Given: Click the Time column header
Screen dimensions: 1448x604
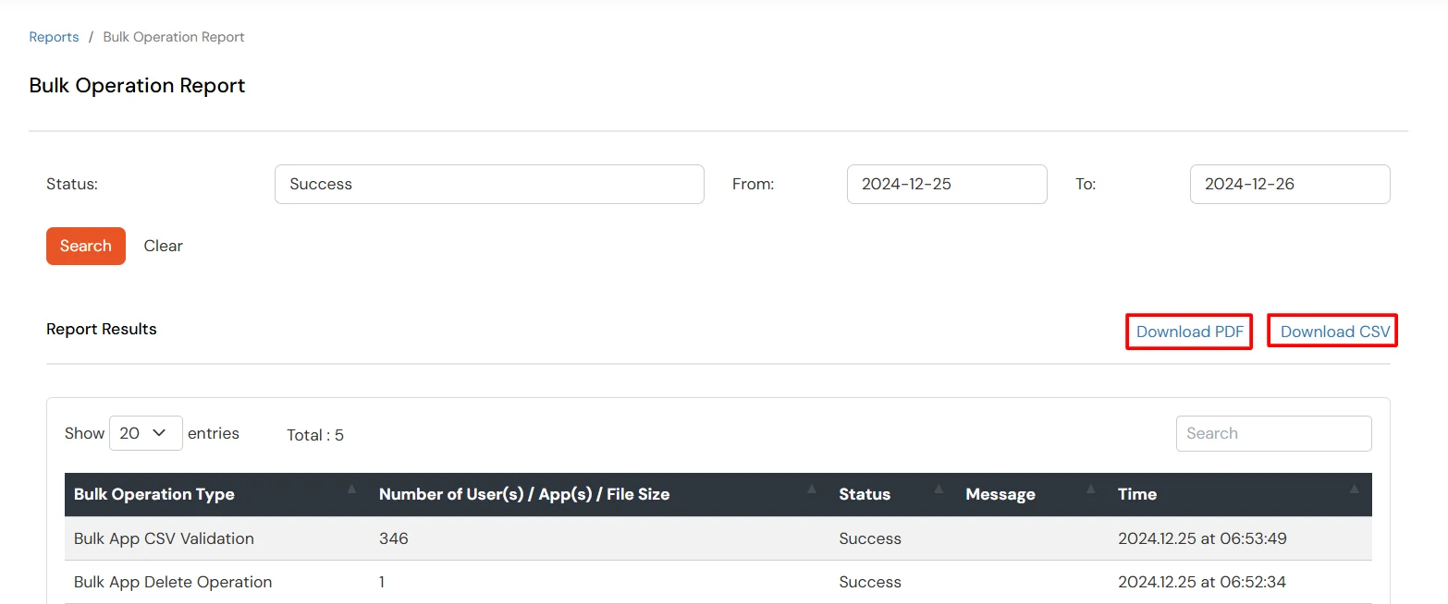Looking at the screenshot, I should (x=1136, y=494).
